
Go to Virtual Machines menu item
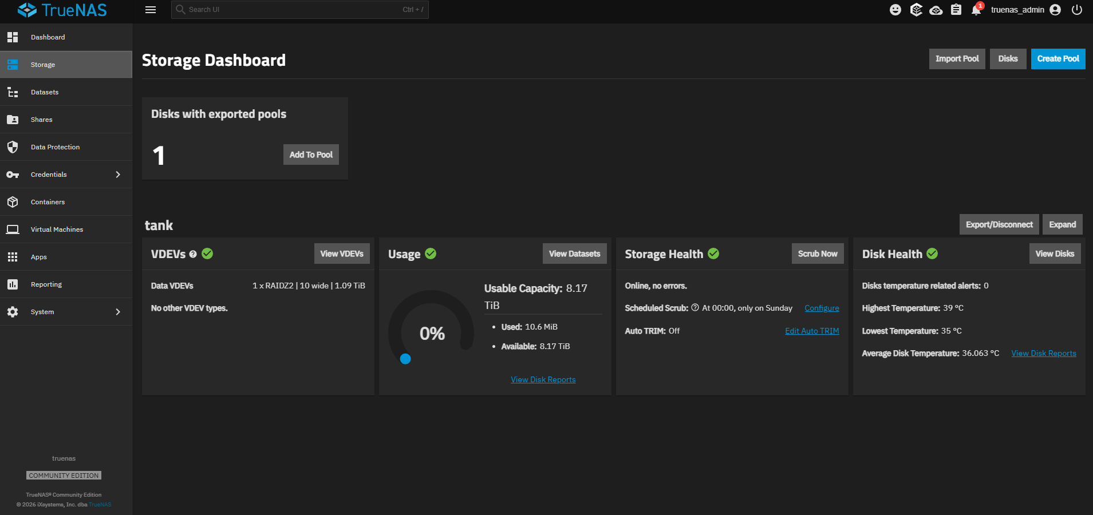[66, 229]
